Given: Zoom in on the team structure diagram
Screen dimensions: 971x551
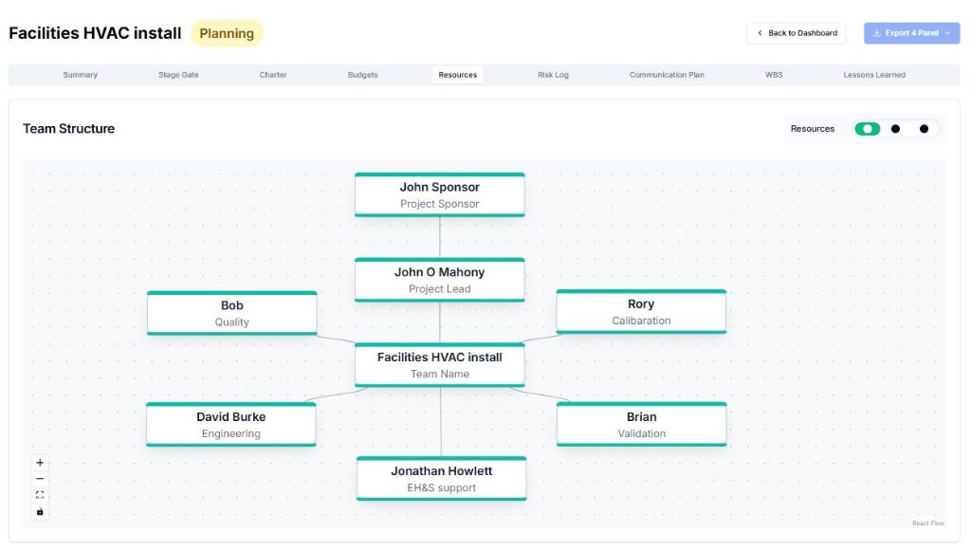Looking at the screenshot, I should [x=39, y=462].
